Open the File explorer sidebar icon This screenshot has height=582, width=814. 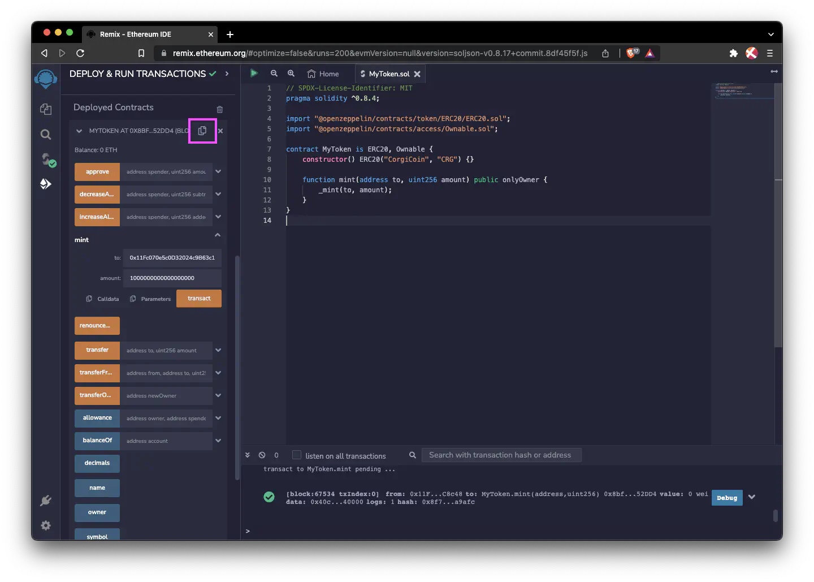(x=46, y=109)
